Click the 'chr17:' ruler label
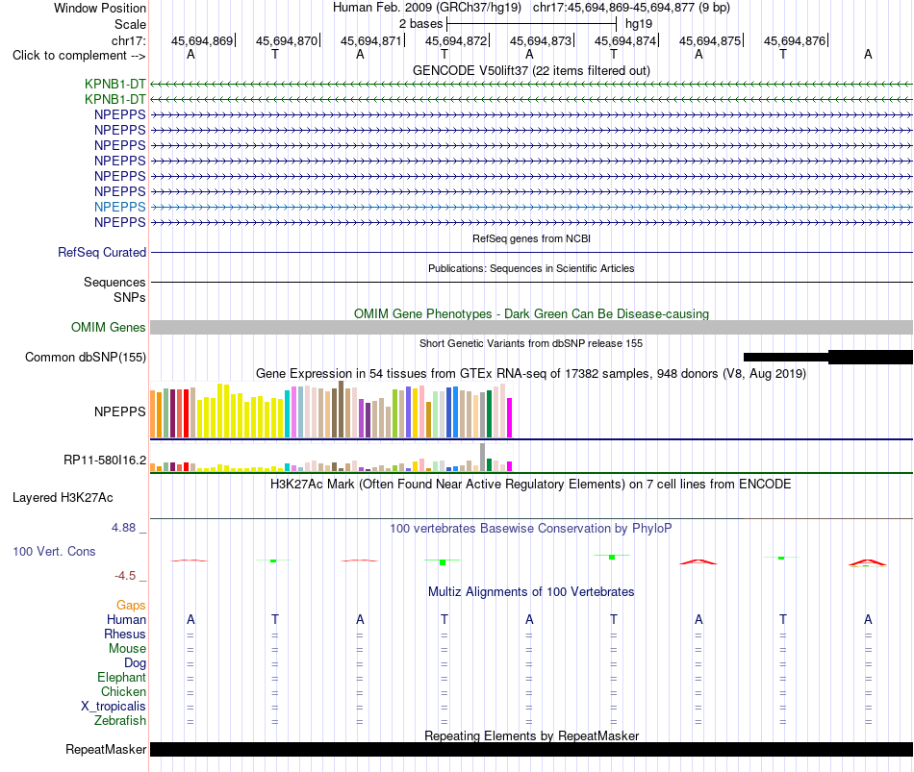The image size is (914, 772). click(128, 40)
